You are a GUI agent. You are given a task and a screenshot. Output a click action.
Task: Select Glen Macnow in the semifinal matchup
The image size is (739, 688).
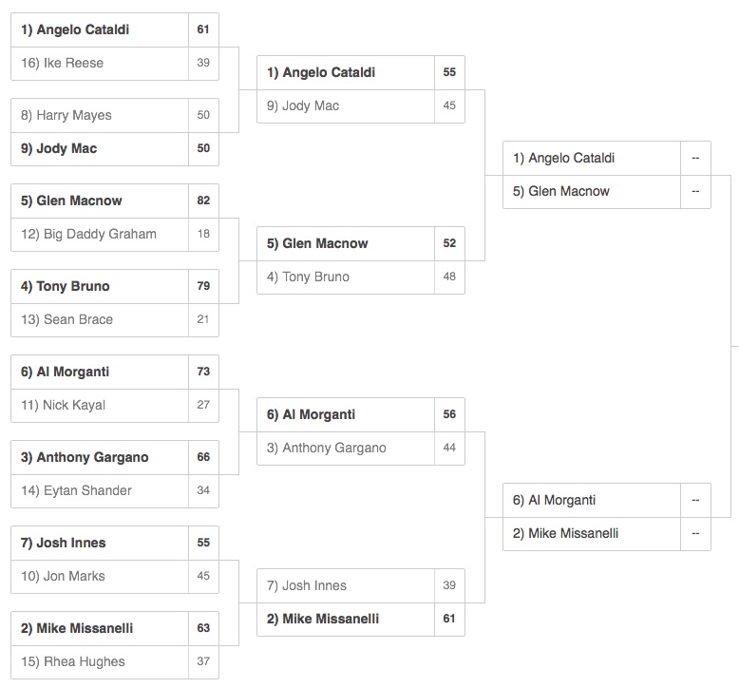pyautogui.click(x=607, y=192)
